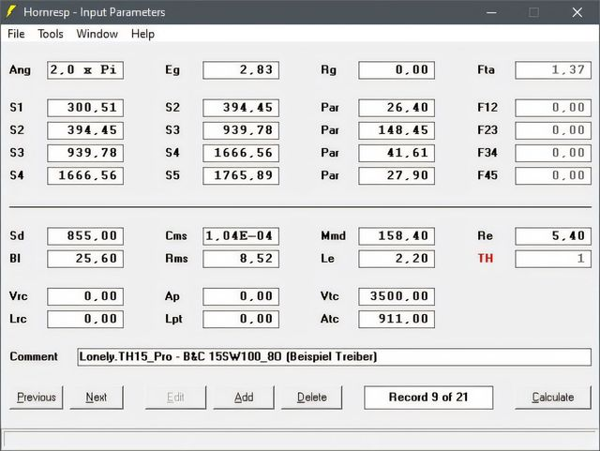Click the TH field showing 1
600x451 pixels.
coord(553,259)
